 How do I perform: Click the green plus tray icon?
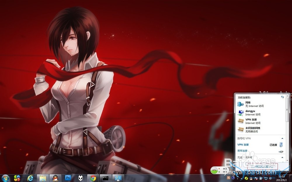[x=246, y=178]
